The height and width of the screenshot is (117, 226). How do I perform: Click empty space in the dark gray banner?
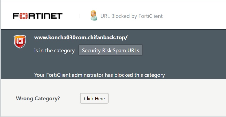tap(187, 59)
